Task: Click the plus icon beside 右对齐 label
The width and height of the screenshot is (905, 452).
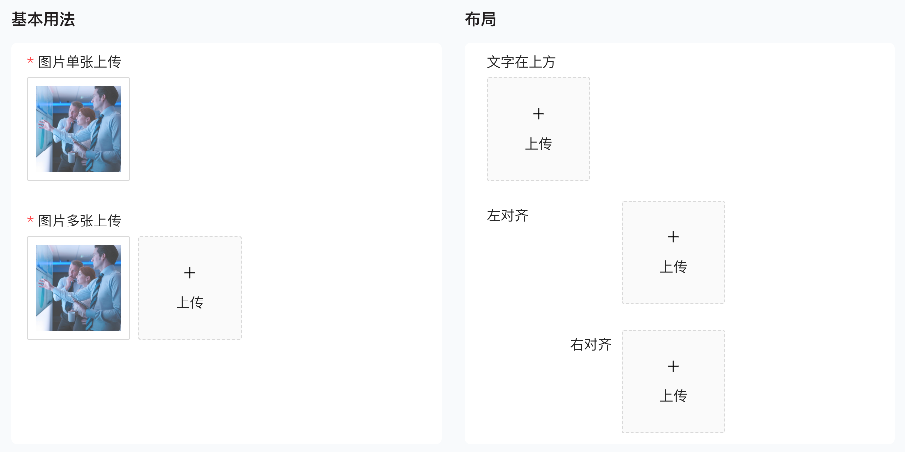Action: tap(673, 366)
